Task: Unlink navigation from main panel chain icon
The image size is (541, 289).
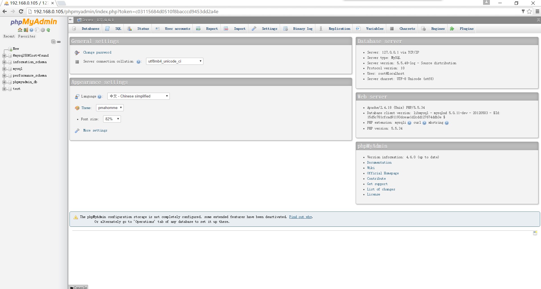Action: (59, 42)
